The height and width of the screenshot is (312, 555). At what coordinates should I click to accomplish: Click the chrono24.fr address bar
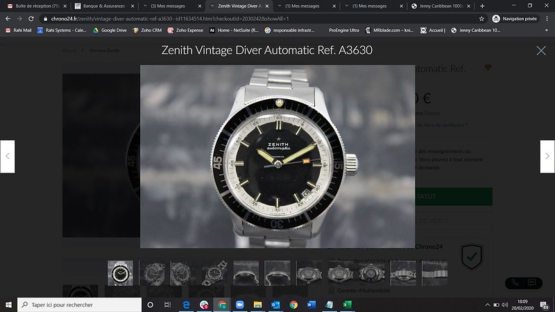262,19
